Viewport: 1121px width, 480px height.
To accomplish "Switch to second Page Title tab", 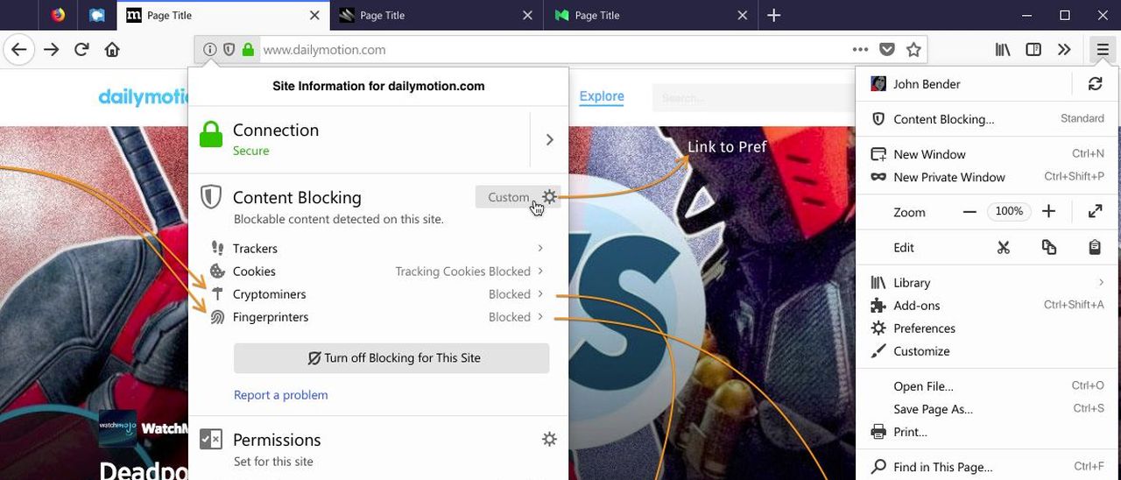I will click(x=435, y=15).
